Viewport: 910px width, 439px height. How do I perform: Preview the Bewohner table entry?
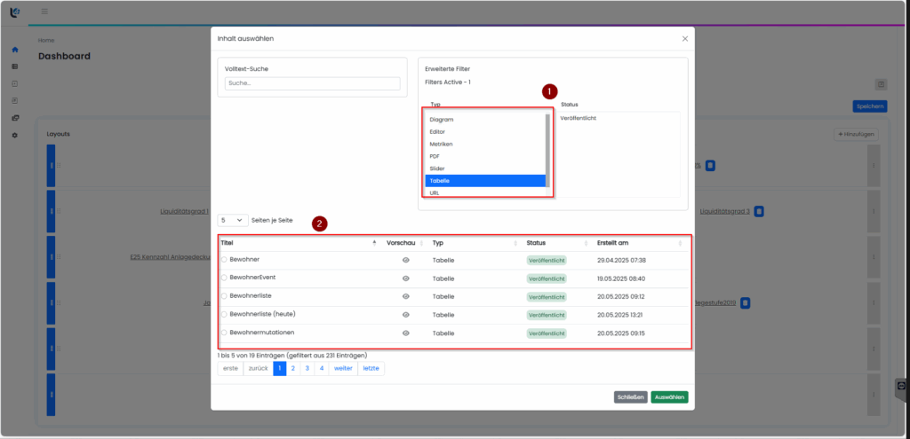pos(405,260)
